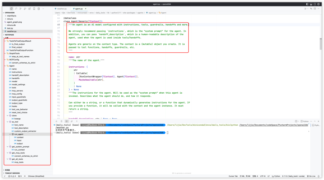This screenshot has width=324, height=180.
Task: Select weather.py in the explorer
Action: tap(12, 31)
